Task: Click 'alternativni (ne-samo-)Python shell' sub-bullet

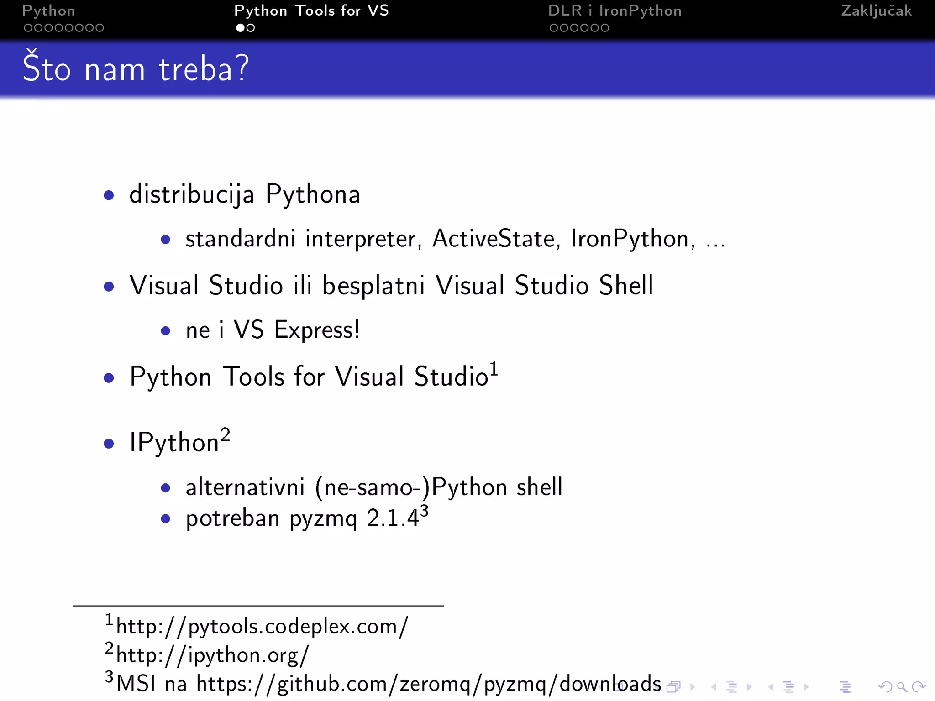Action: coord(374,487)
